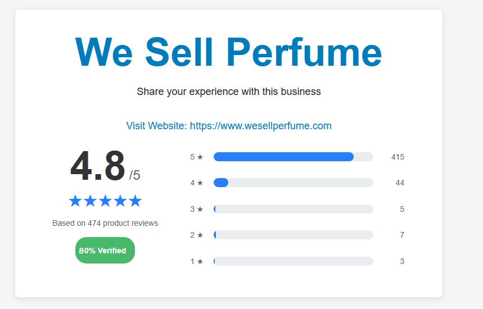This screenshot has height=309, width=483.
Task: Select the 1 star rating bar
Action: pyautogui.click(x=293, y=261)
